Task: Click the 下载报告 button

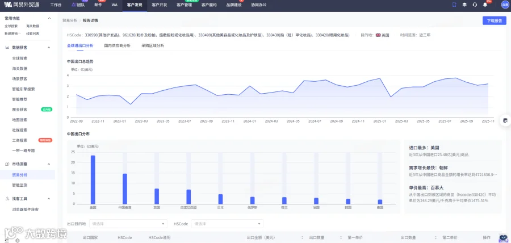Action: 495,20
